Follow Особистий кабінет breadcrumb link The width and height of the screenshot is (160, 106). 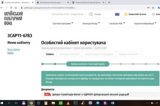(x=83, y=48)
